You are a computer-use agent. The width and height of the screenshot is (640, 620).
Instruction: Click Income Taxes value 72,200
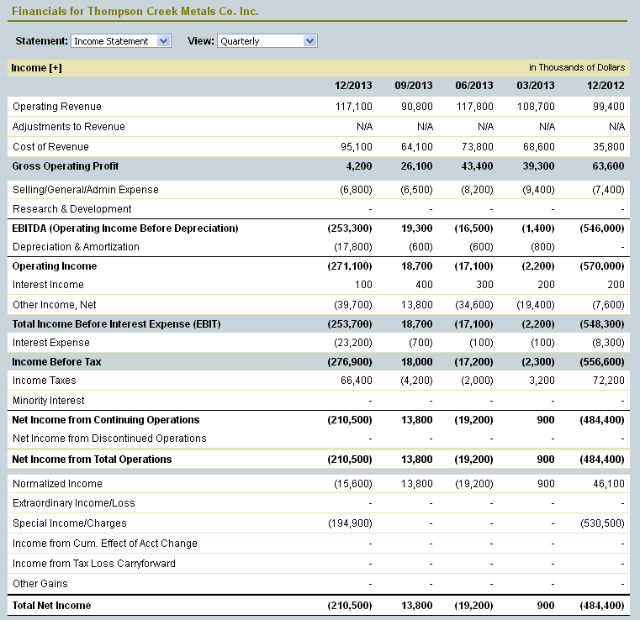[x=609, y=381]
